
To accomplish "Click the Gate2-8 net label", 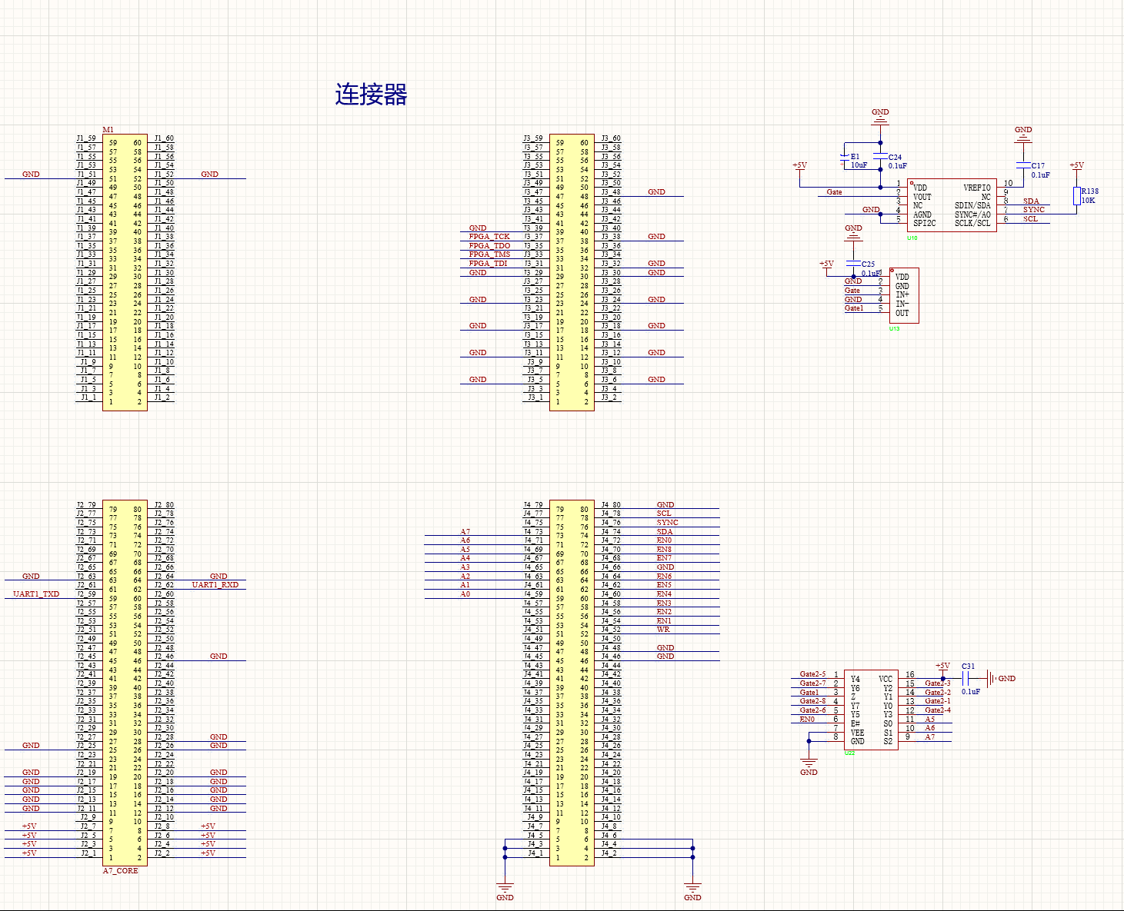I will point(812,701).
